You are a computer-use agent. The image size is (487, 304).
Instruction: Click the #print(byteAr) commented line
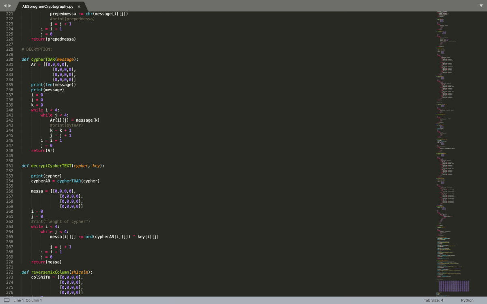tap(66, 125)
